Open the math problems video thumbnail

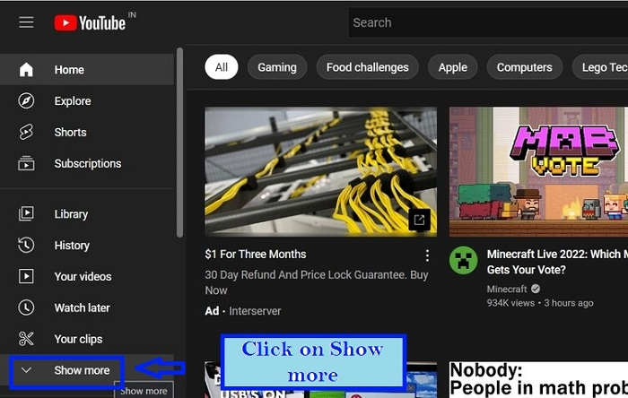[x=538, y=379]
